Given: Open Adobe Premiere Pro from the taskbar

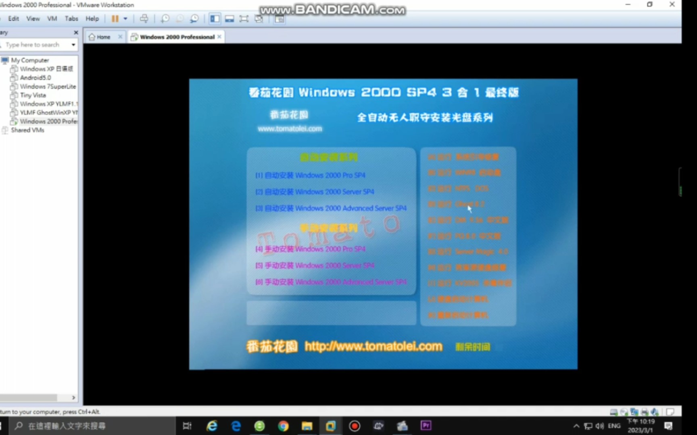Looking at the screenshot, I should tap(426, 426).
